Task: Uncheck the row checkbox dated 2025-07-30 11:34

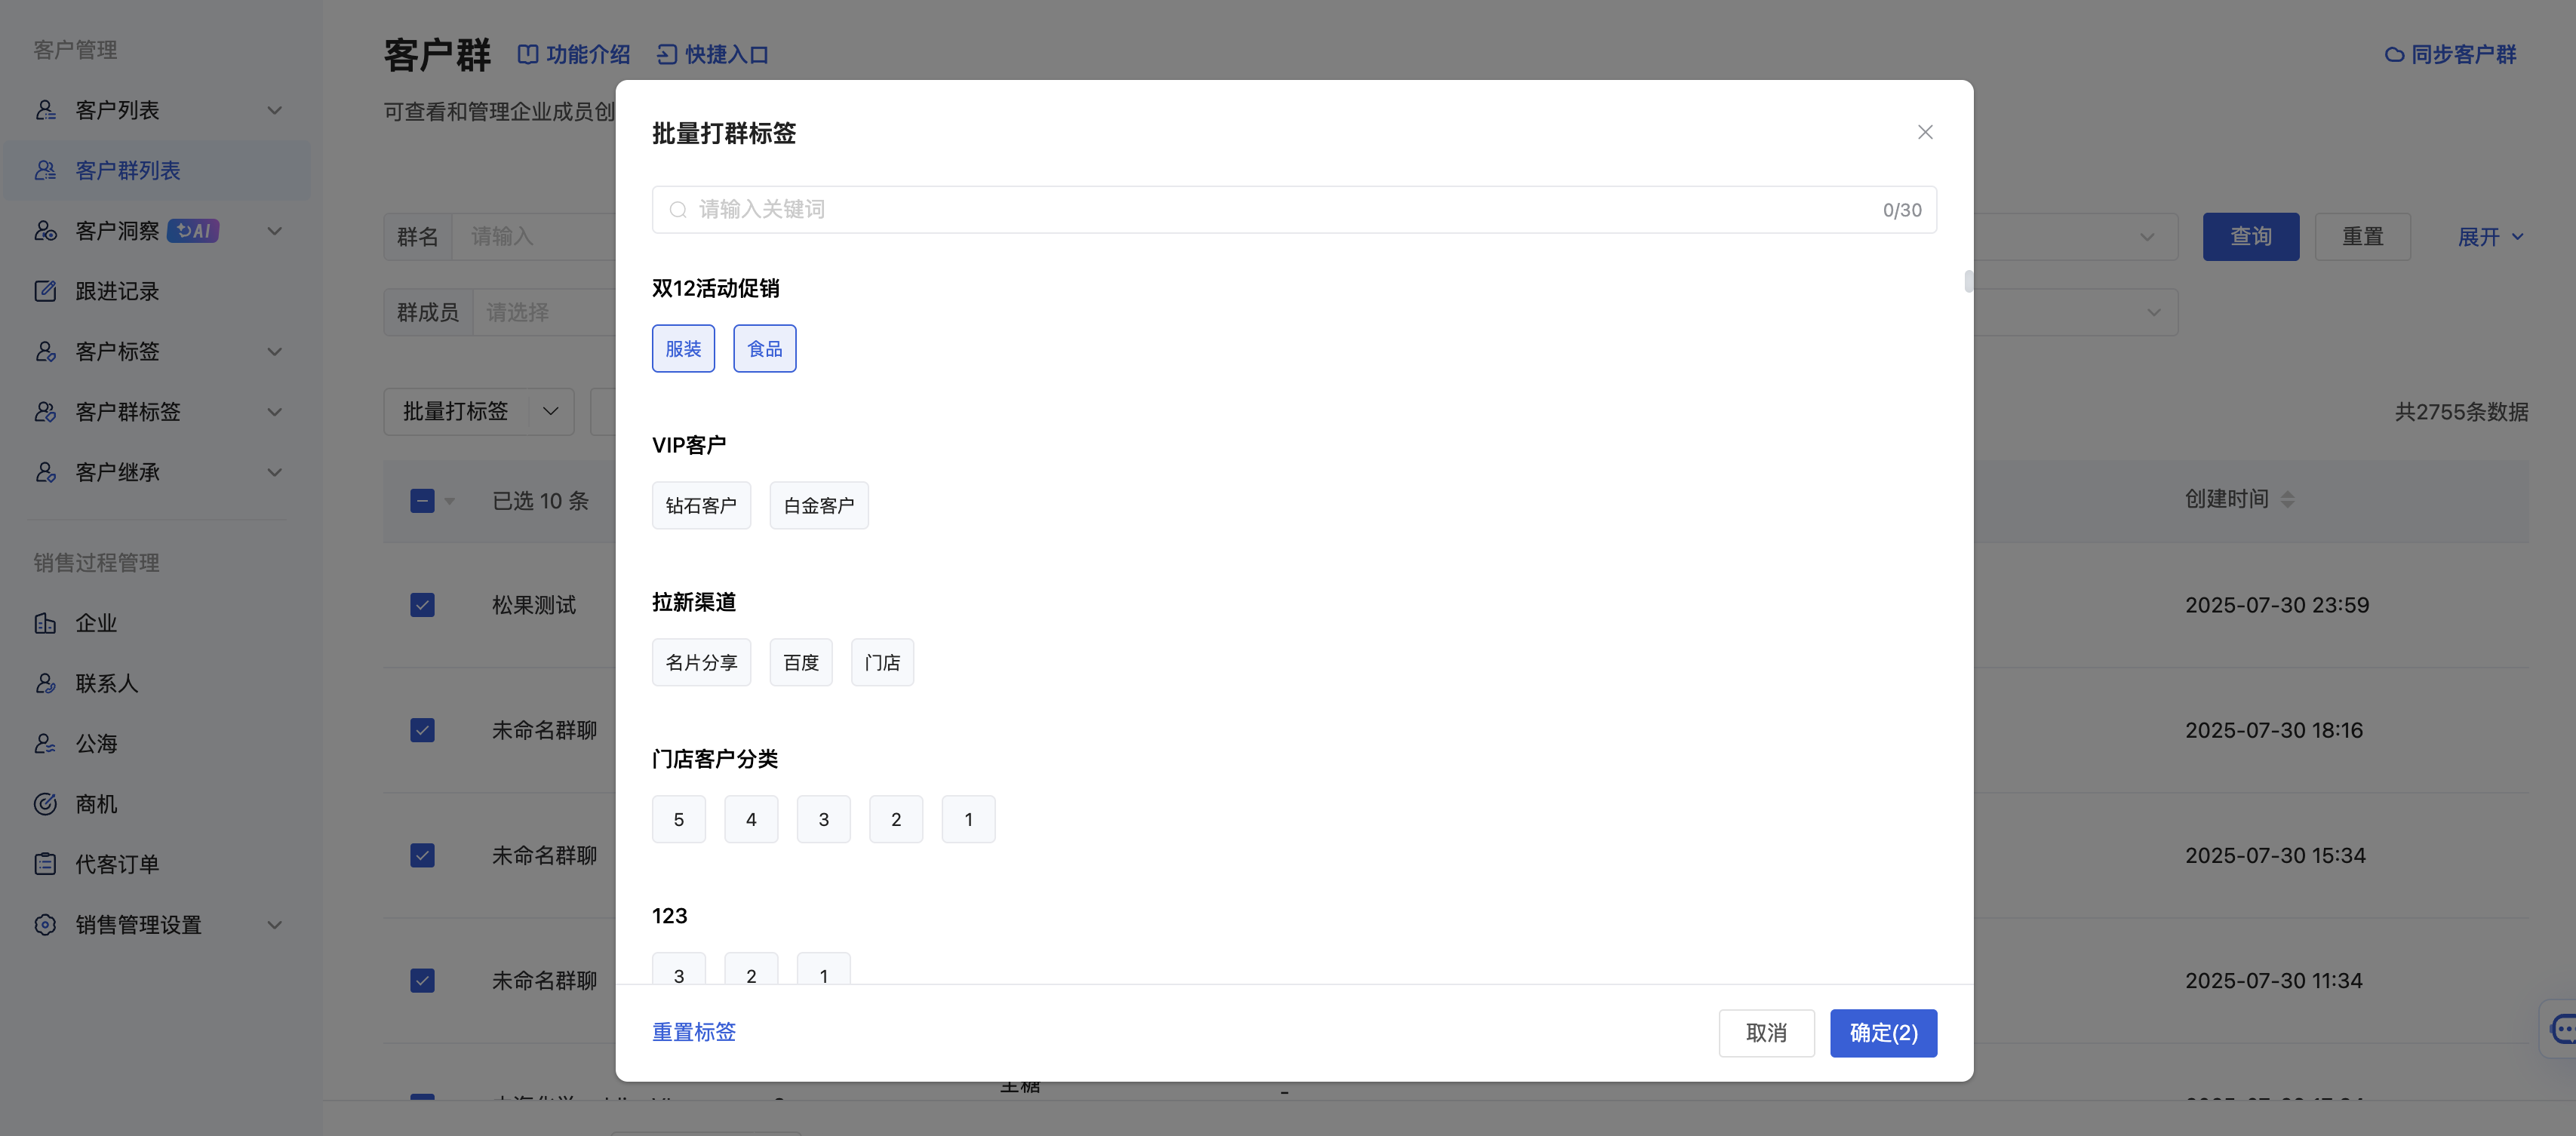Action: tap(422, 980)
